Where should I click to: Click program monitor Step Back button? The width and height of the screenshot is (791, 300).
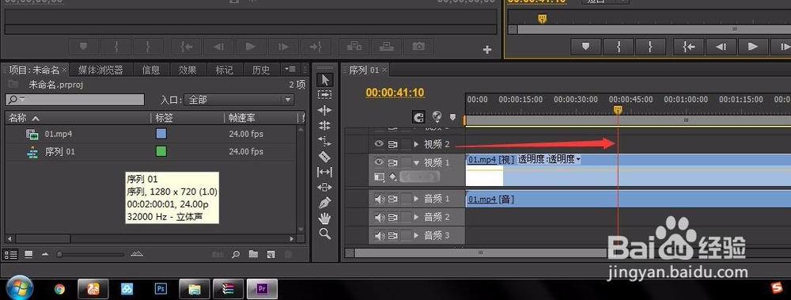click(721, 47)
